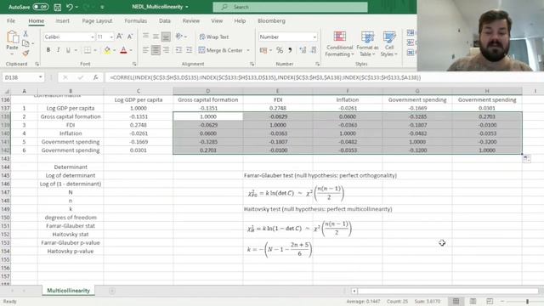The width and height of the screenshot is (544, 306).
Task: Click the Save icon in title bar
Action: (x=58, y=7)
